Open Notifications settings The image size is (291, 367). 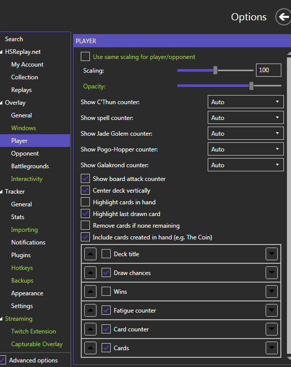point(28,242)
